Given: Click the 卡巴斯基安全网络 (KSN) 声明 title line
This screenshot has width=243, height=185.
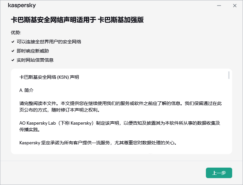Looking at the screenshot, I should [x=49, y=77].
